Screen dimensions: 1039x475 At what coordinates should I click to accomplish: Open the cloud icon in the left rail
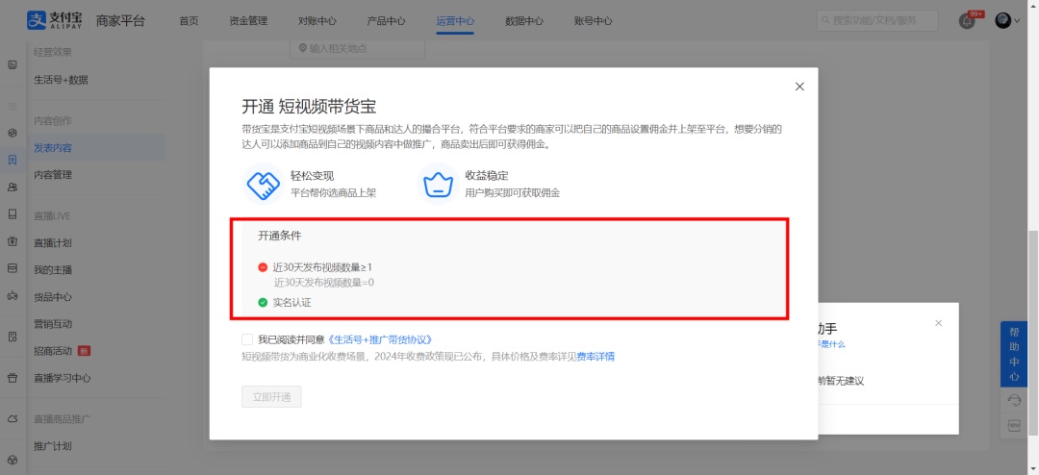pyautogui.click(x=13, y=418)
